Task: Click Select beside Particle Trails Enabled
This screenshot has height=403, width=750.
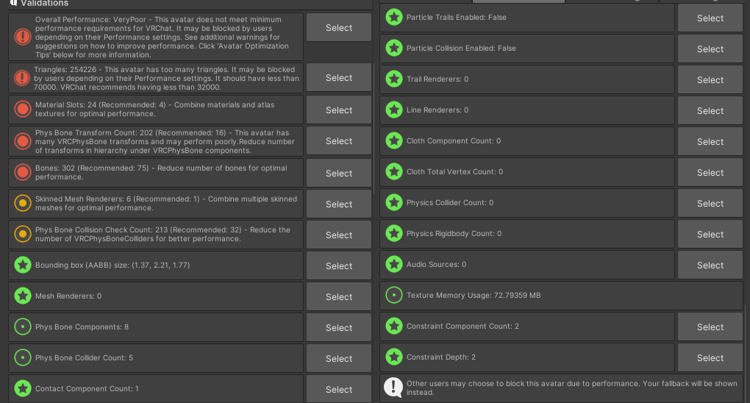Action: [710, 18]
